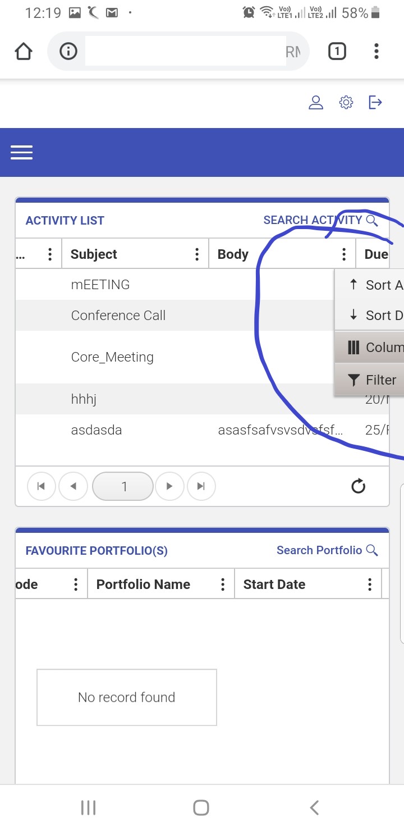Open the user profile icon
This screenshot has height=831, width=404.
click(316, 103)
